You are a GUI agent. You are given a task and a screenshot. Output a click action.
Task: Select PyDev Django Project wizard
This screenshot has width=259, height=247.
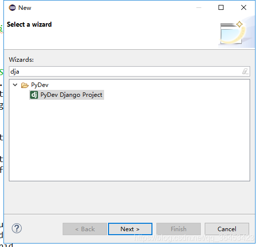click(x=67, y=95)
